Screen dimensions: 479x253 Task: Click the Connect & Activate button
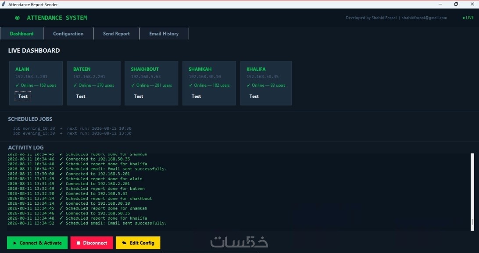point(37,243)
